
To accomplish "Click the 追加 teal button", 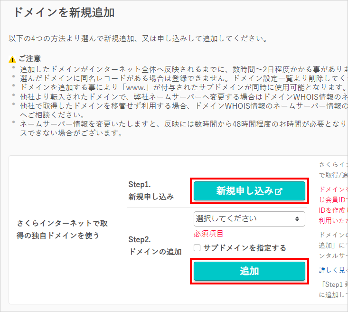I will (x=249, y=271).
